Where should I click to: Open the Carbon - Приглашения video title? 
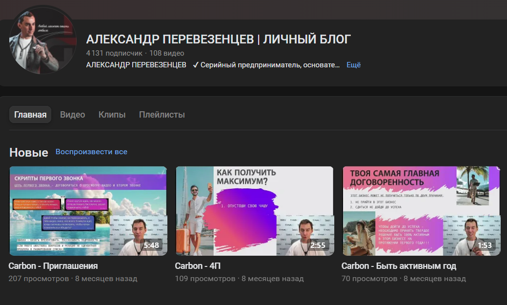pyautogui.click(x=54, y=266)
